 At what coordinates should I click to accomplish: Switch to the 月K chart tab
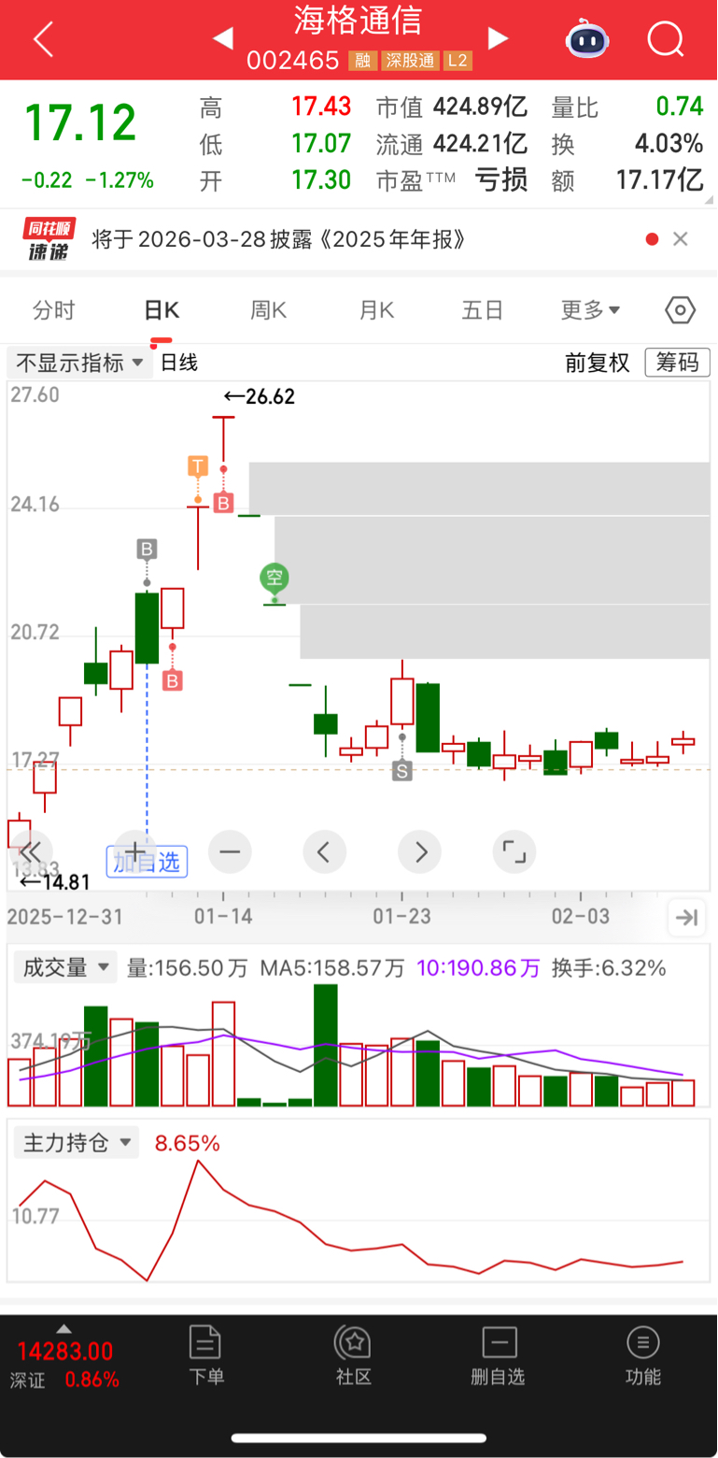376,310
